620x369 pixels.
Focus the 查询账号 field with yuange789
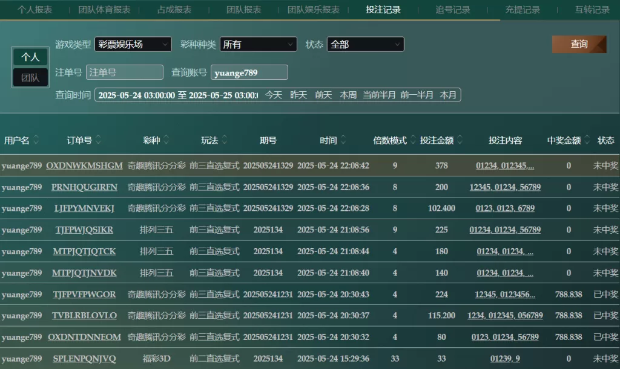(x=249, y=72)
